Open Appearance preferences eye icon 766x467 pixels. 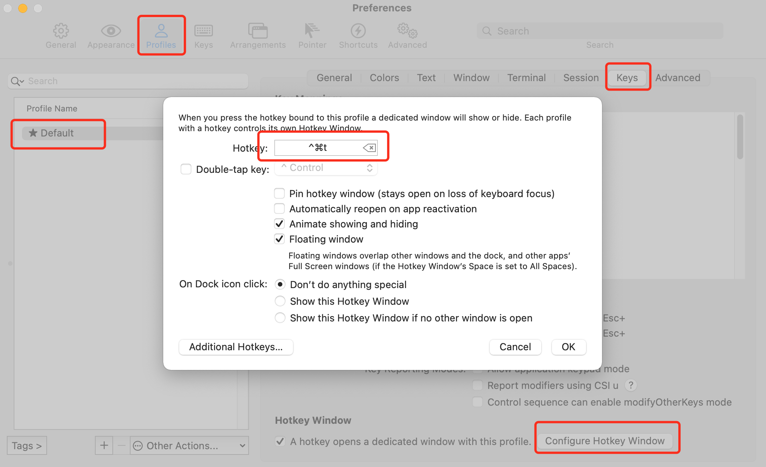tap(111, 31)
